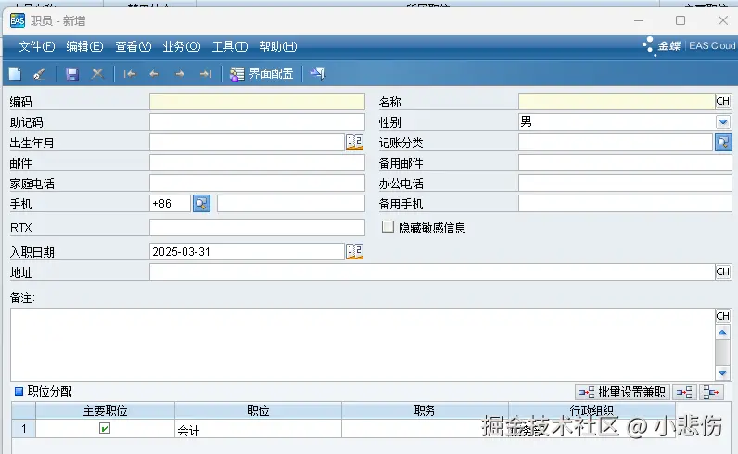The image size is (738, 454).
Task: Save the employee record with floppy icon
Action: [x=71, y=74]
